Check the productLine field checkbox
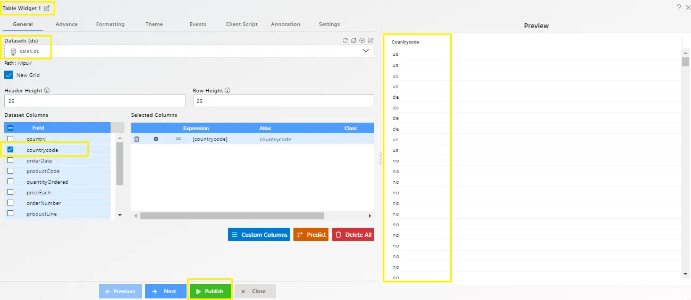Viewport: 691px width, 300px height. (10, 213)
